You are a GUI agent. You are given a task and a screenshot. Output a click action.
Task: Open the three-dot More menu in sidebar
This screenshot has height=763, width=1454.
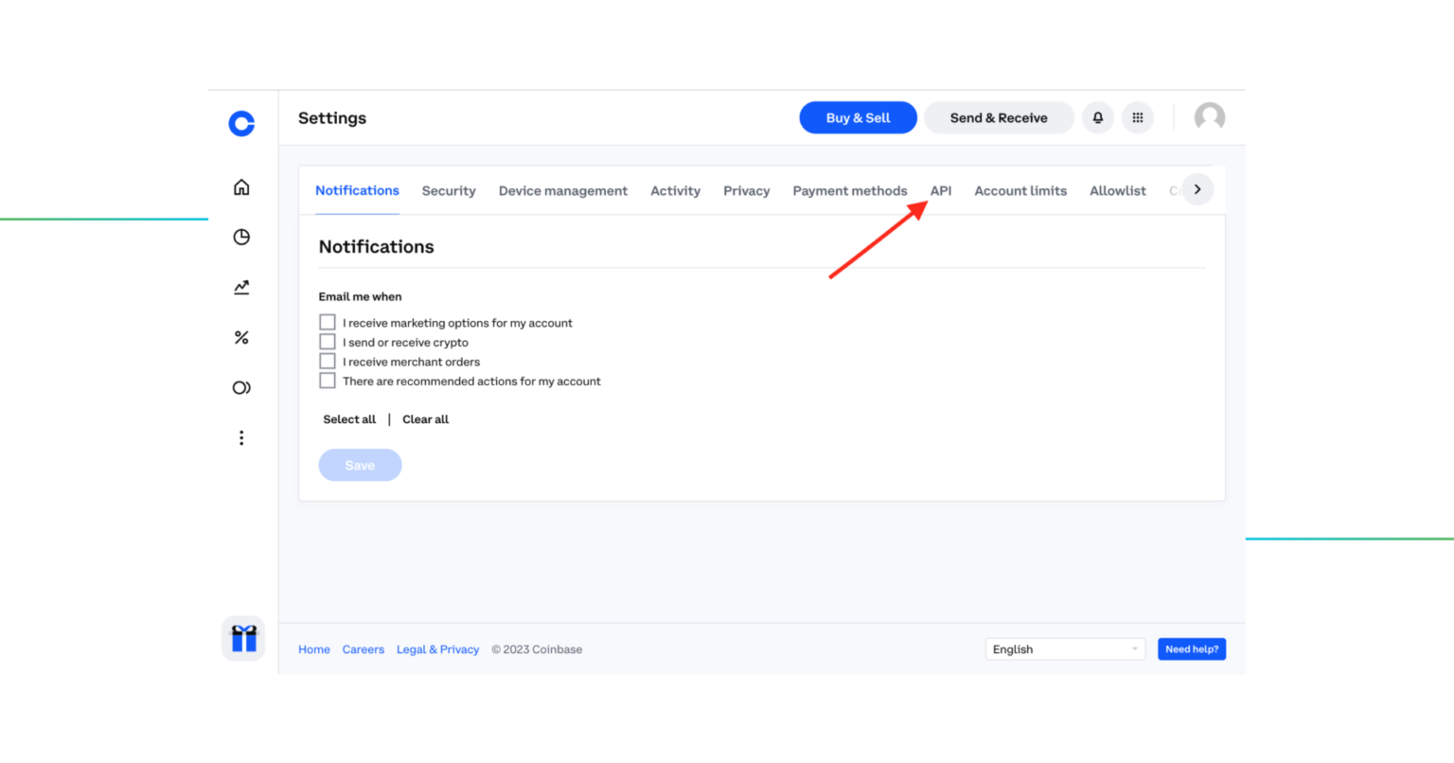[241, 437]
